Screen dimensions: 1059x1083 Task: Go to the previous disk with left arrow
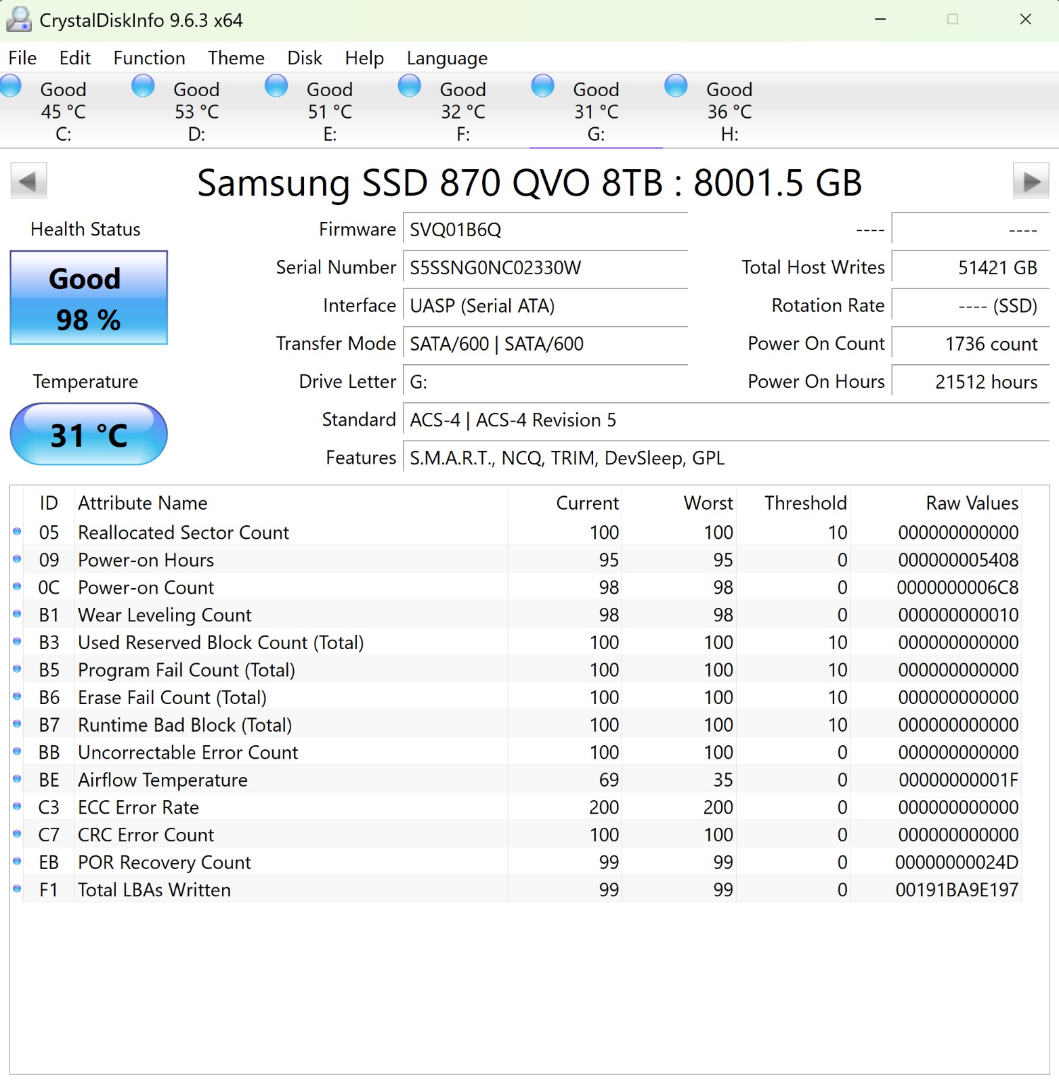click(x=28, y=181)
